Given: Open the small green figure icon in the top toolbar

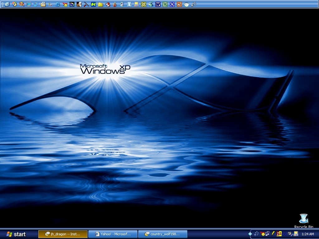Looking at the screenshot, I should tap(50, 4).
